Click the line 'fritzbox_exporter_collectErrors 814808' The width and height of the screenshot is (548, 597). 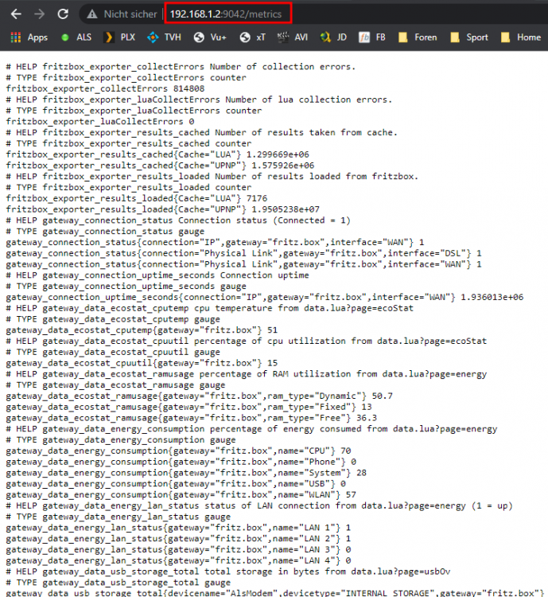[x=106, y=88]
